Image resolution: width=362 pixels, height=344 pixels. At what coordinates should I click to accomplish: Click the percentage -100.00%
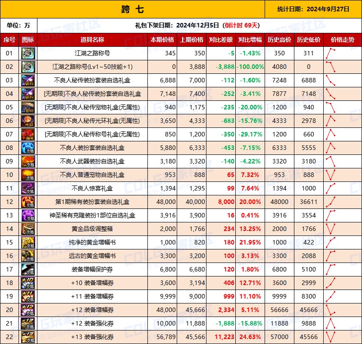tap(250, 67)
